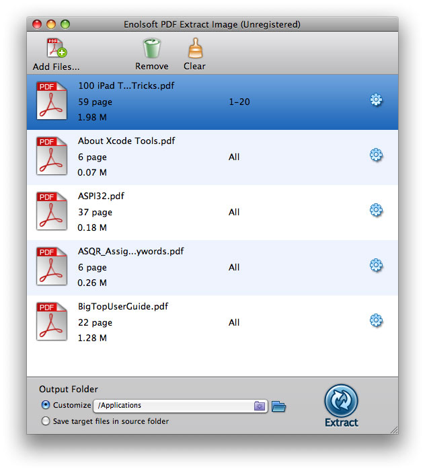The image size is (425, 471).
Task: Click file size 0.18 M
Action: coord(92,227)
